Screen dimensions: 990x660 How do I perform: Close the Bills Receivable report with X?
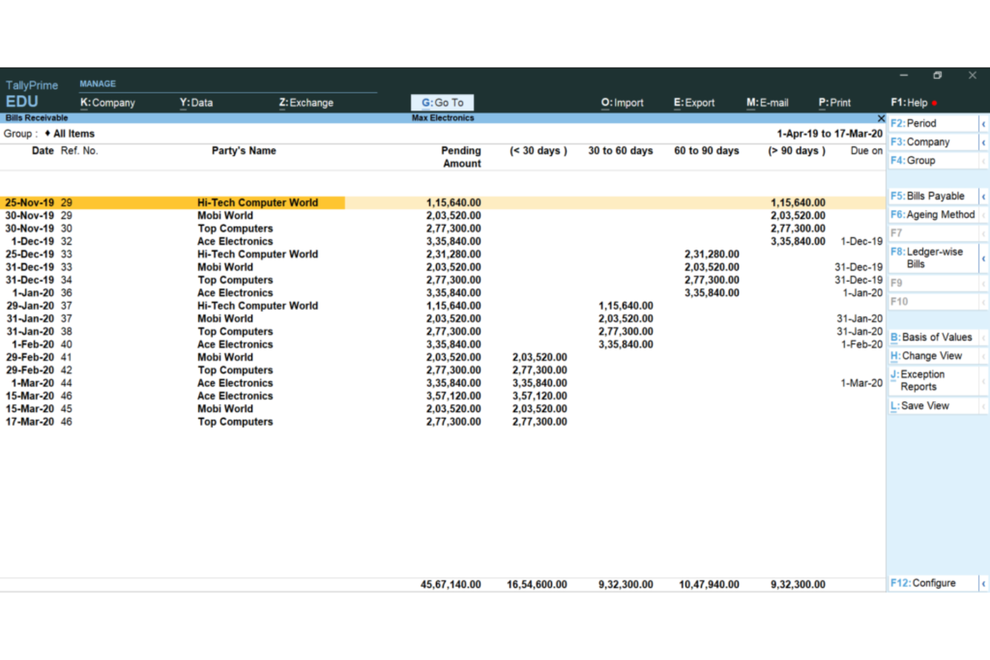pyautogui.click(x=881, y=118)
